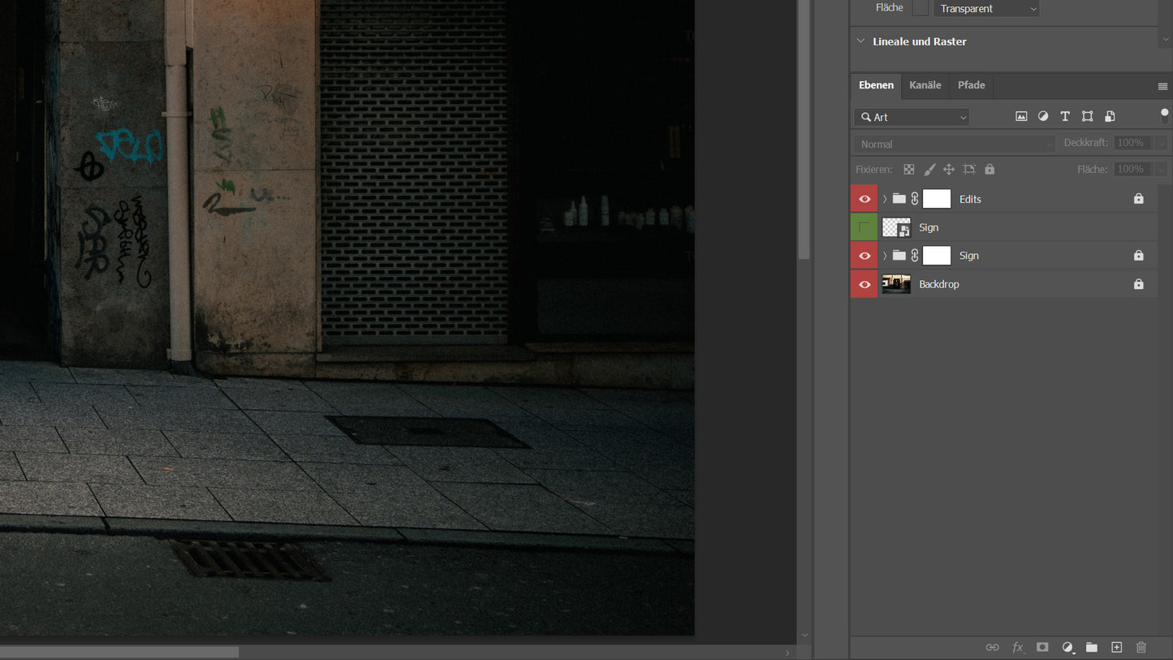Switch to the Pfade tab
Image resolution: width=1173 pixels, height=660 pixels.
971,85
